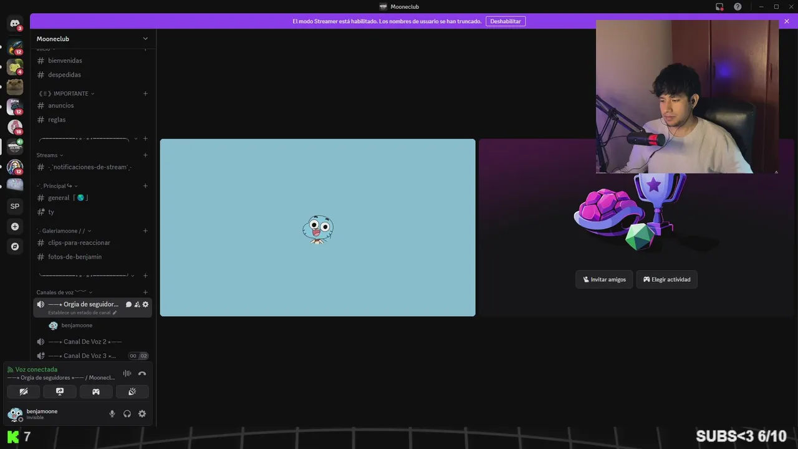The width and height of the screenshot is (798, 449).
Task: Open Explore servers compass icon
Action: [15, 246]
